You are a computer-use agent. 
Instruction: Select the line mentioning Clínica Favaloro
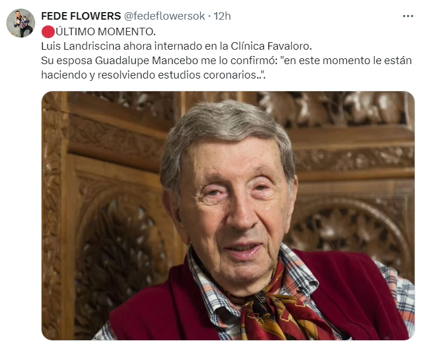coord(177,46)
